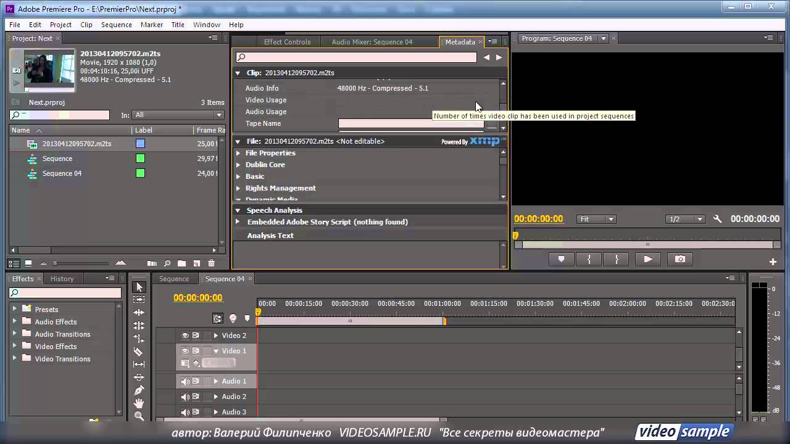Select the Hand tool
The width and height of the screenshot is (790, 444).
pyautogui.click(x=139, y=403)
